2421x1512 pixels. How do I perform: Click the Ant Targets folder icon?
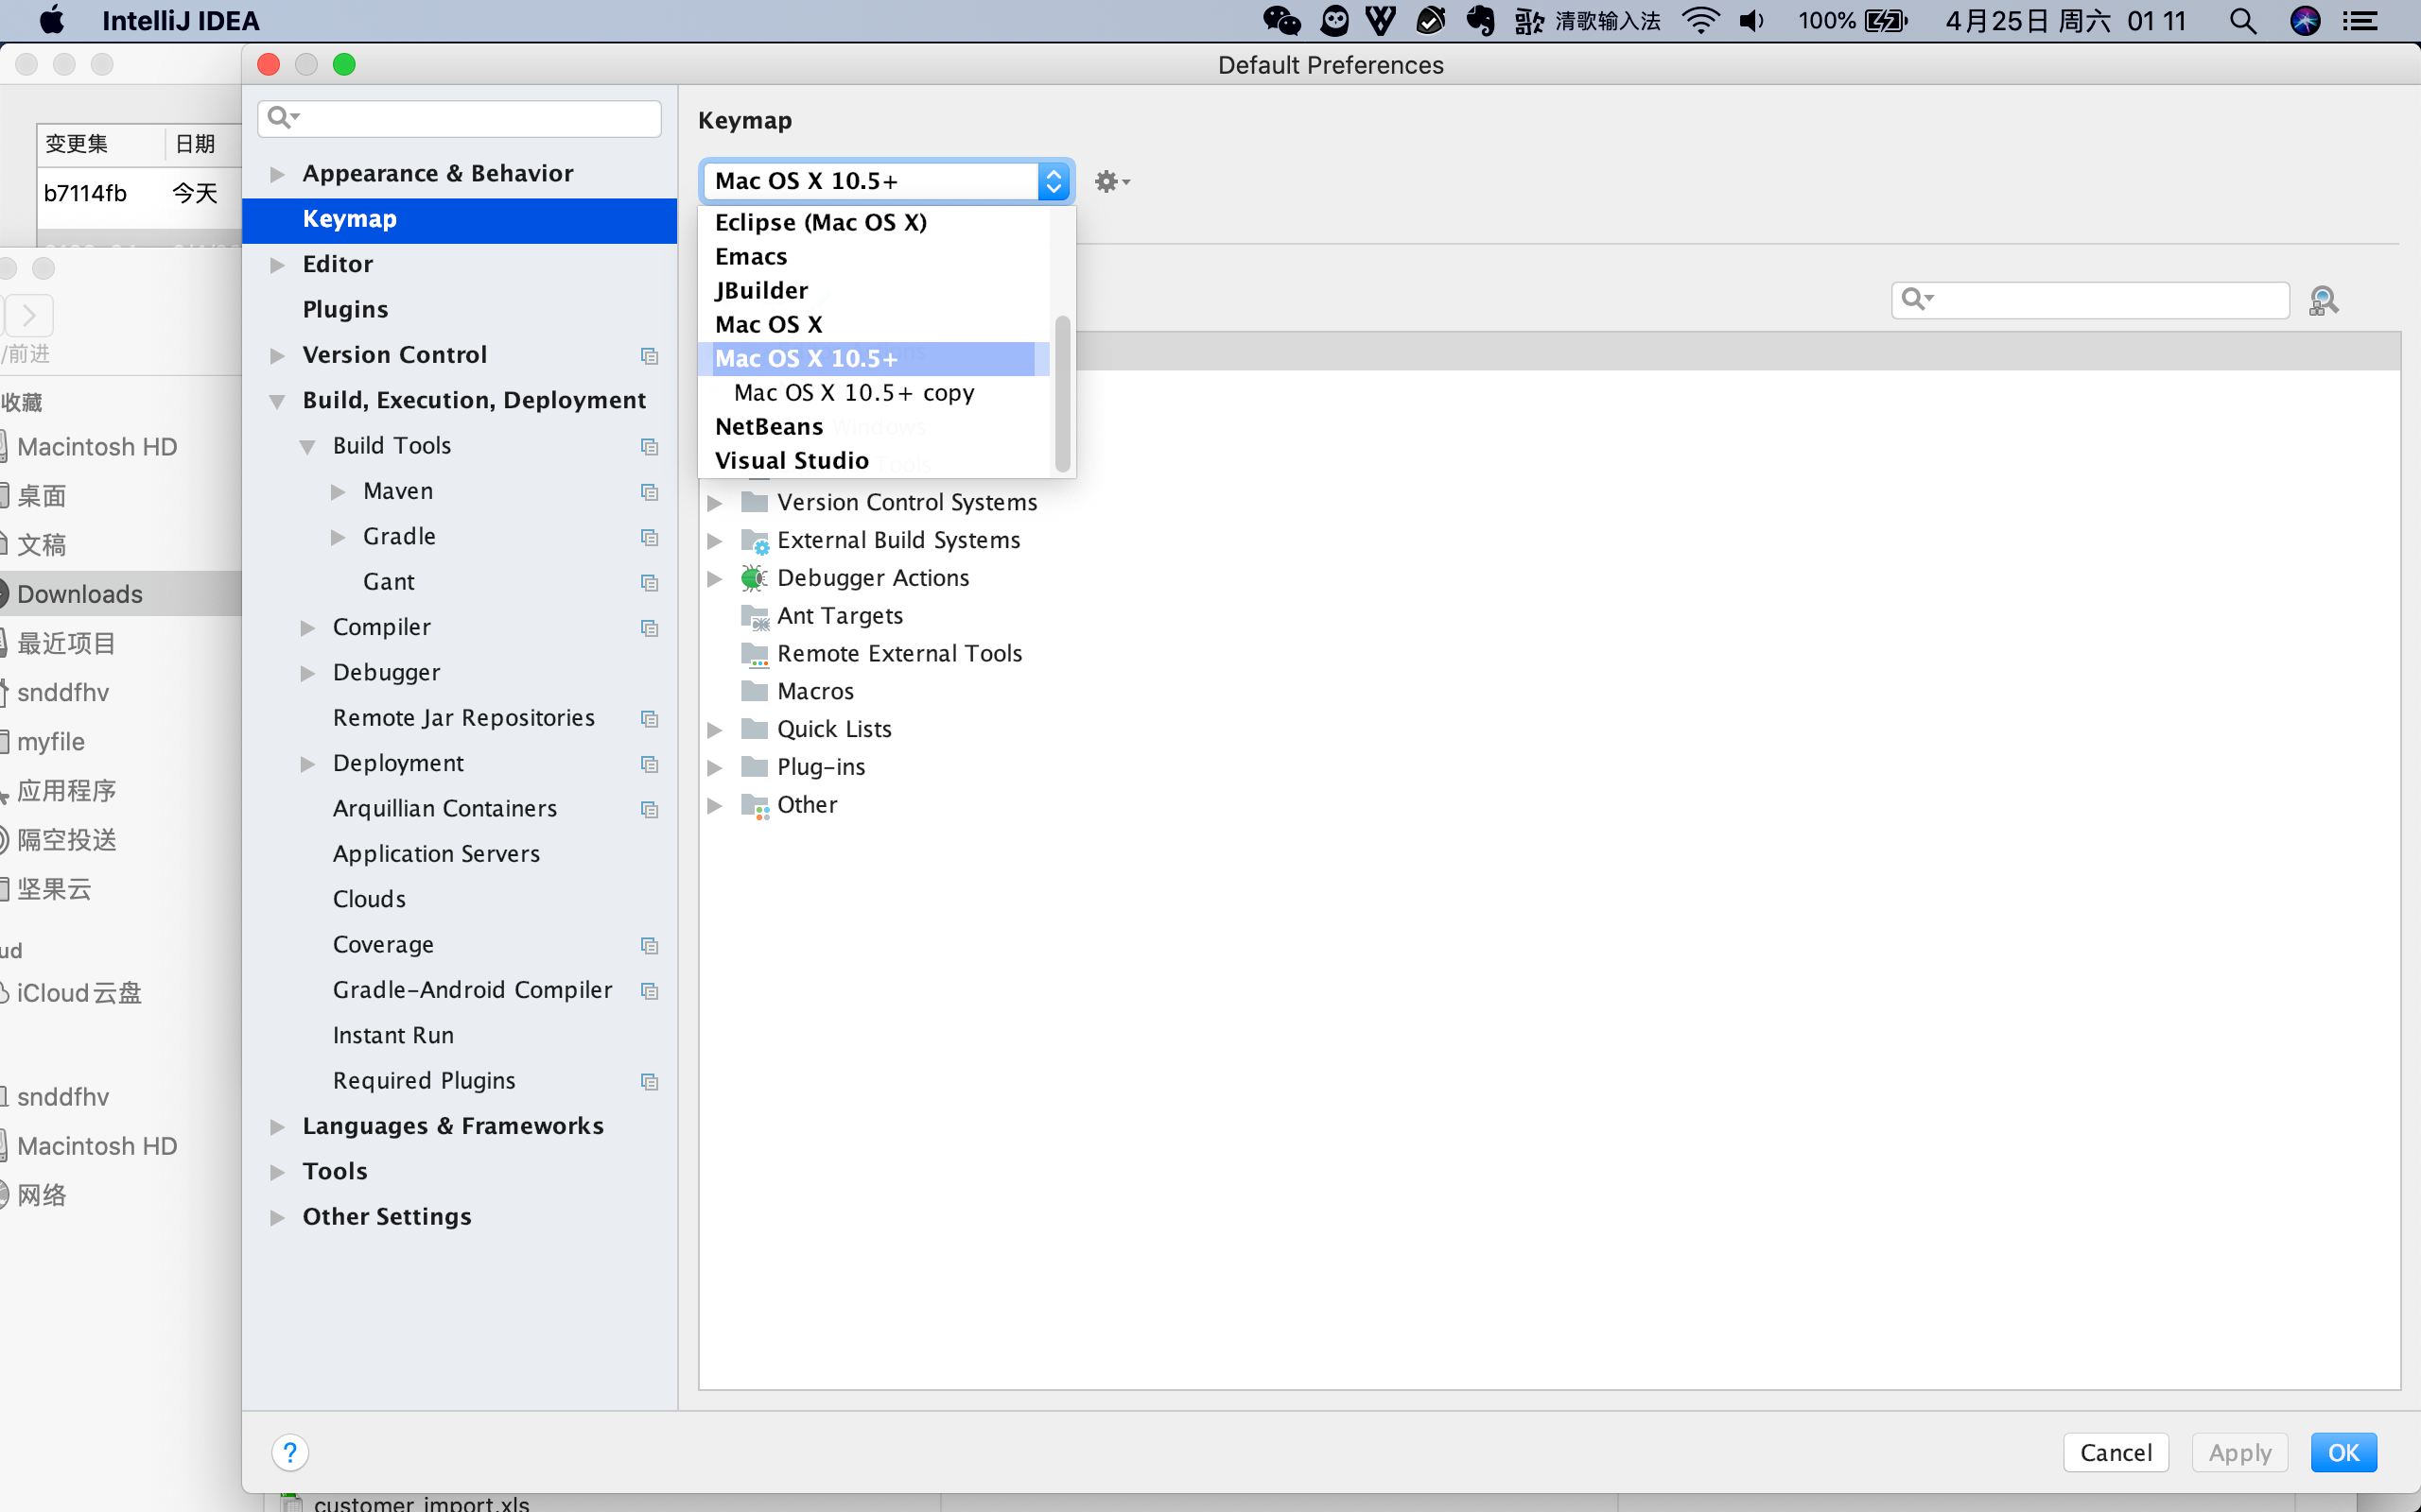755,616
